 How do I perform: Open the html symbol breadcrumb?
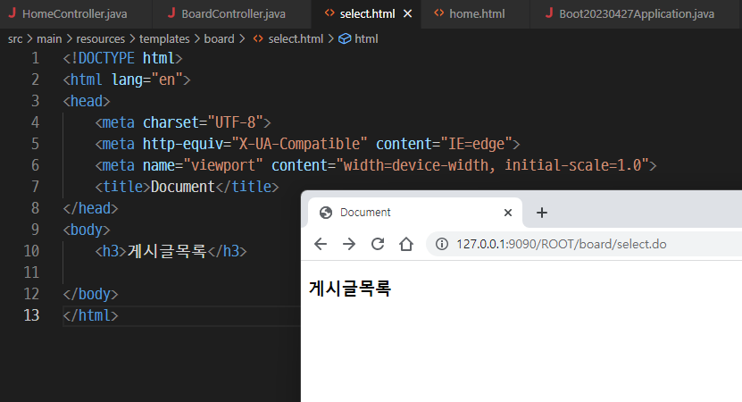pyautogui.click(x=366, y=38)
